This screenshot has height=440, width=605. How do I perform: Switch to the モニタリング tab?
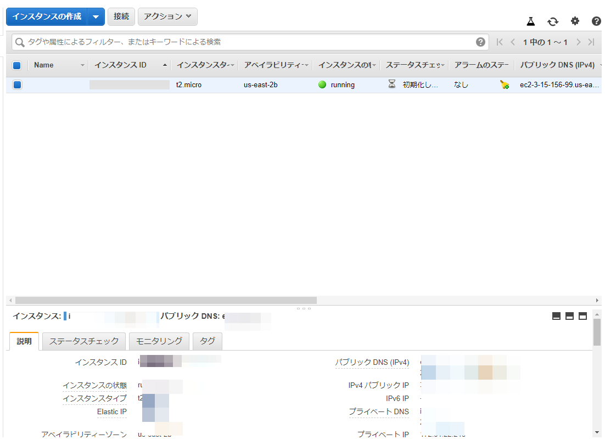point(159,341)
